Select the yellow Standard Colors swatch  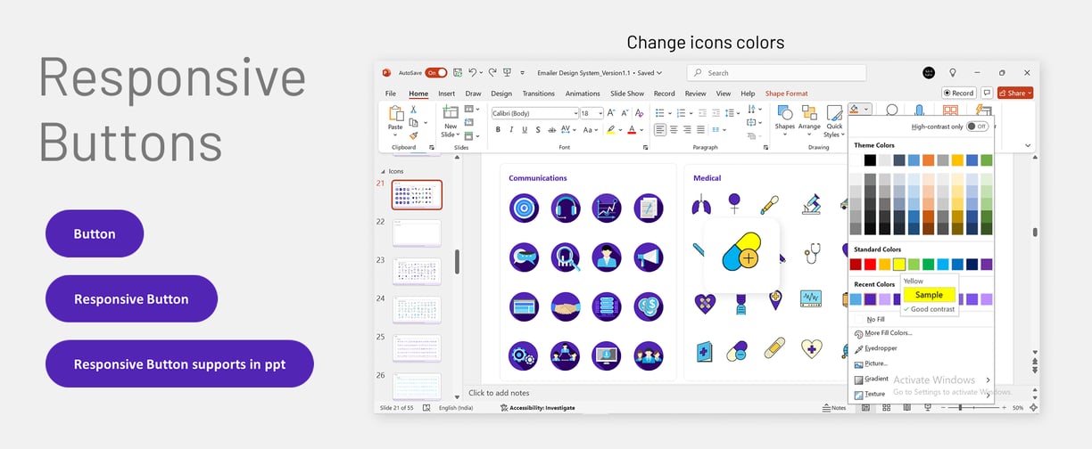pos(899,265)
